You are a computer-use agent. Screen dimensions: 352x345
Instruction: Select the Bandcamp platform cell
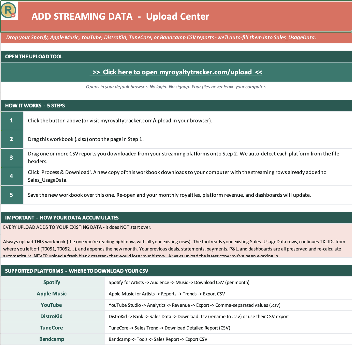pos(52,339)
